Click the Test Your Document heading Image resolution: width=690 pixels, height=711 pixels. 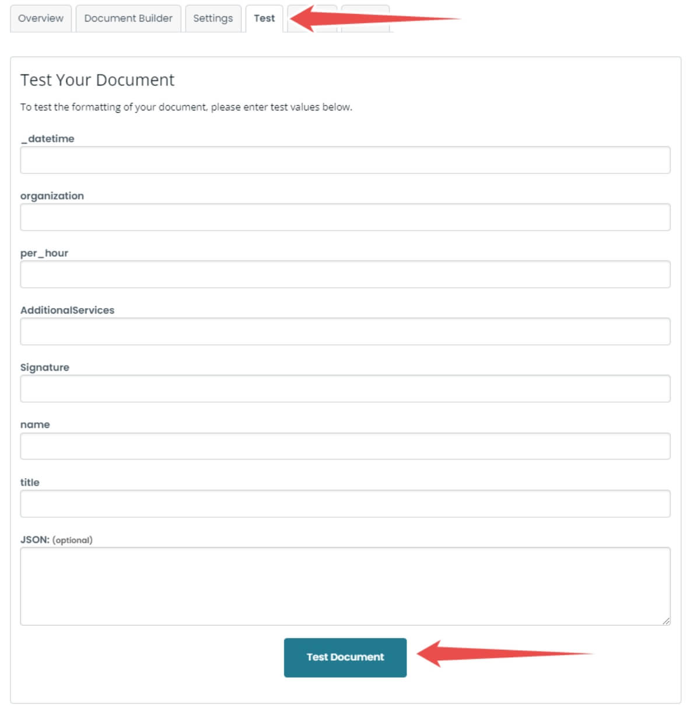pos(97,80)
